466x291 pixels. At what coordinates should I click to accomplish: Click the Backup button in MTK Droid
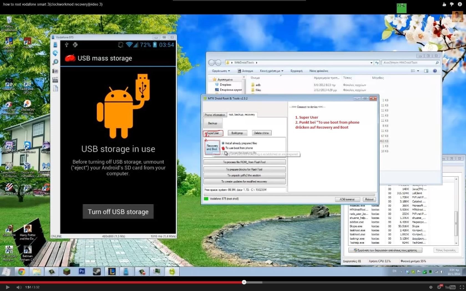[x=213, y=123]
